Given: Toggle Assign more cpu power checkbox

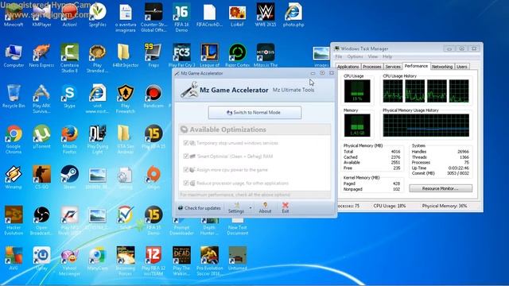Looking at the screenshot, I should point(186,169).
